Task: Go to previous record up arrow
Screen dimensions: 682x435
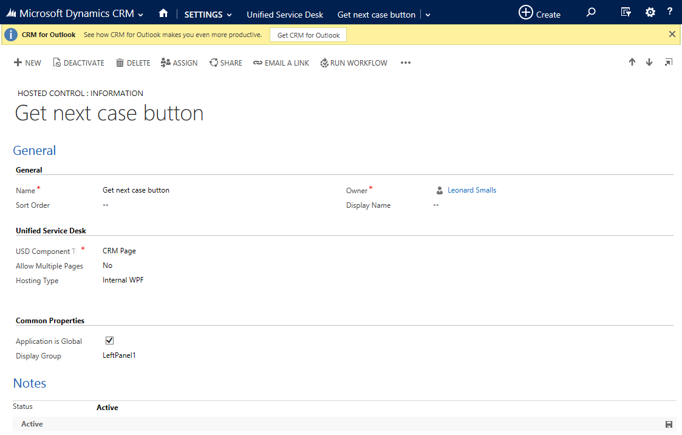Action: (632, 62)
